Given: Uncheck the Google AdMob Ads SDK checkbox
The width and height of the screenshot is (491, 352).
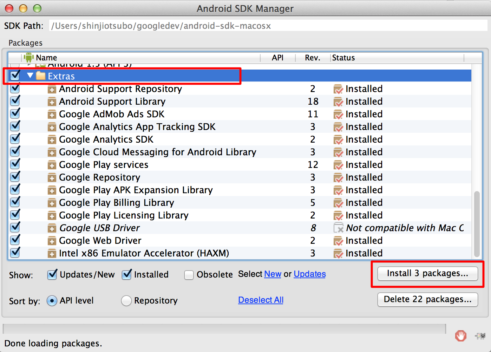Looking at the screenshot, I should point(15,114).
